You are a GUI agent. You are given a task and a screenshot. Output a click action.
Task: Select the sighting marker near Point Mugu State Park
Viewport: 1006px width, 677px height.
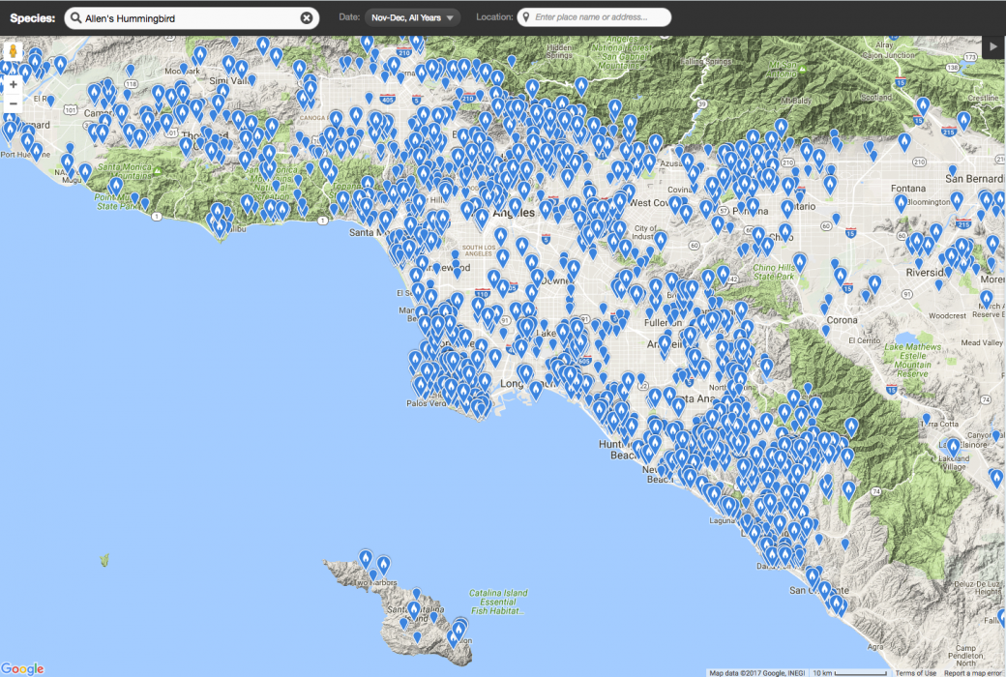coord(115,187)
